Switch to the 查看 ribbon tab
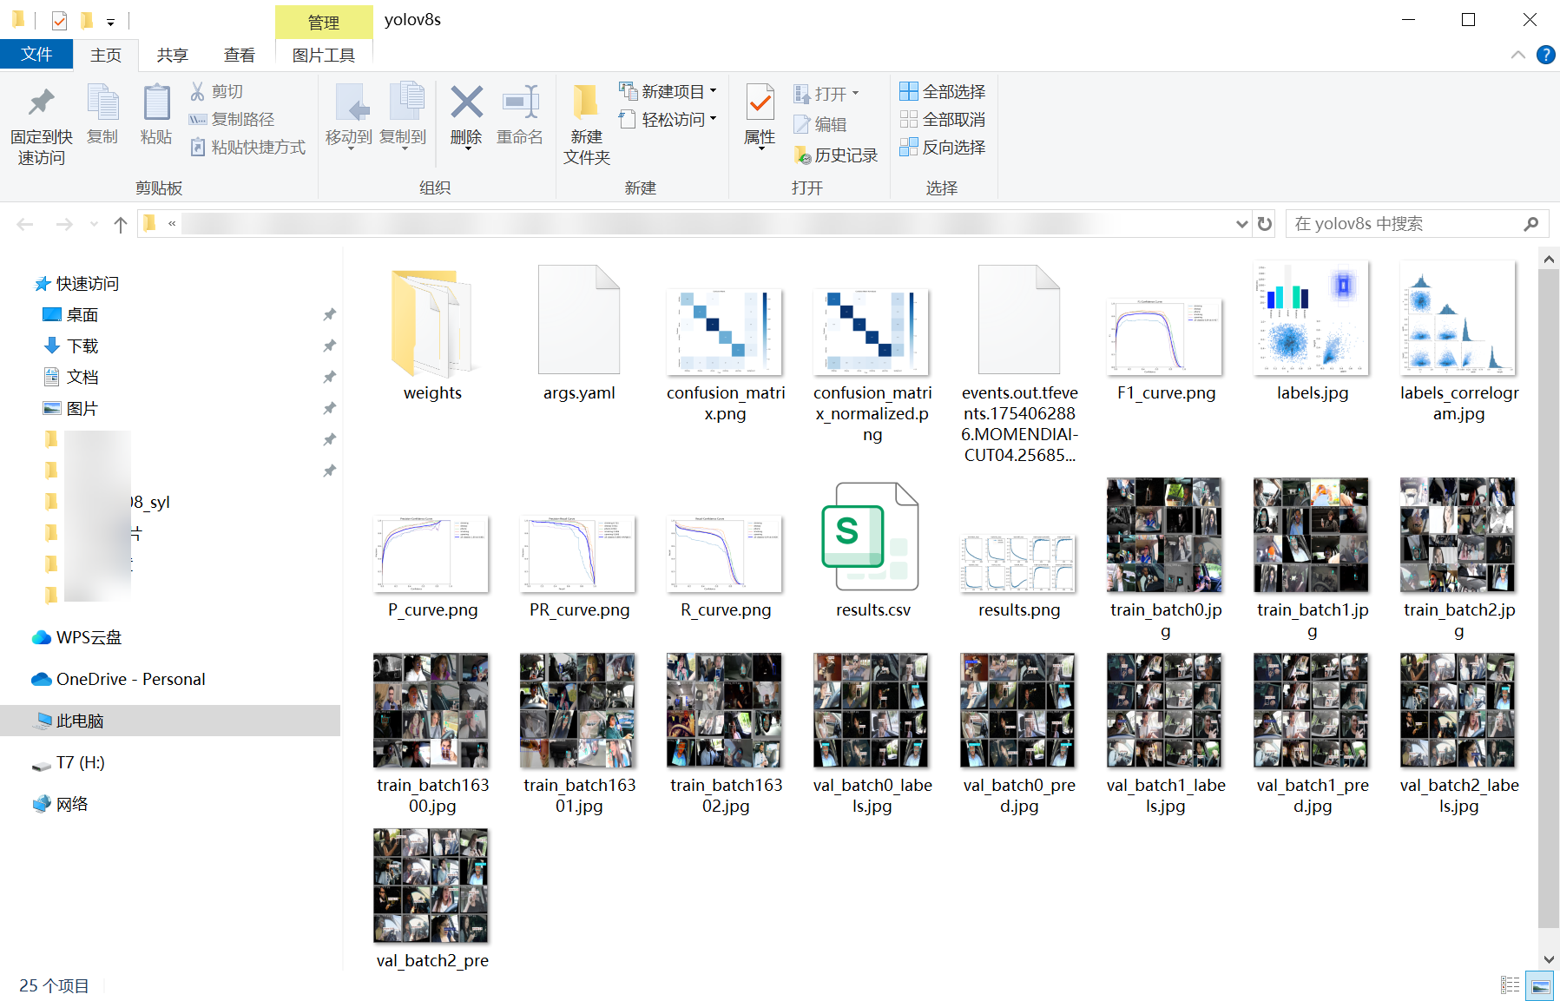This screenshot has width=1560, height=1001. 240,54
